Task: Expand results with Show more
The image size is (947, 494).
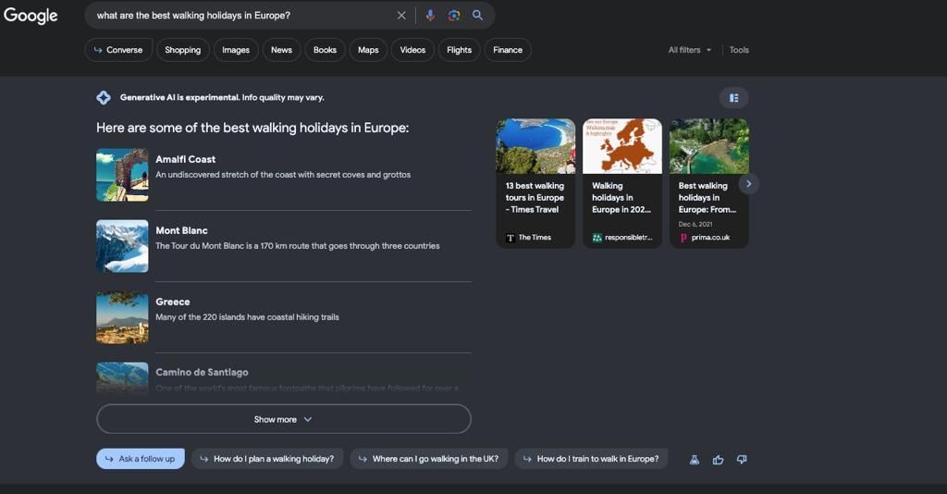Action: pyautogui.click(x=283, y=419)
